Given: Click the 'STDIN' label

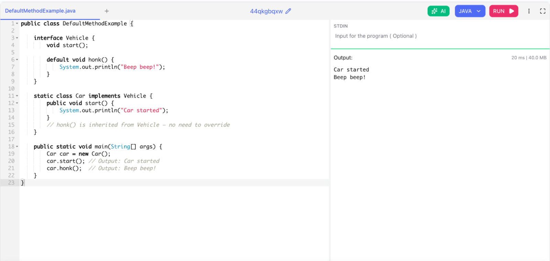Looking at the screenshot, I should pyautogui.click(x=341, y=26).
